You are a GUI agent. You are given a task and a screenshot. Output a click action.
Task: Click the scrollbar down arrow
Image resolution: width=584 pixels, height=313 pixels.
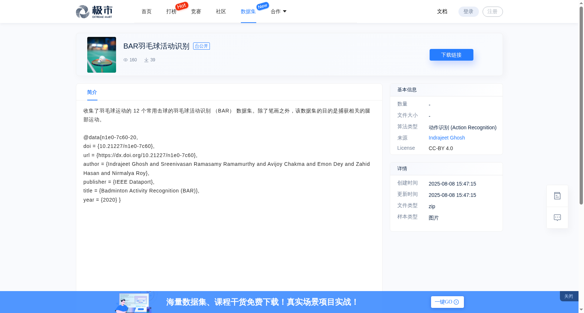[x=581, y=310]
